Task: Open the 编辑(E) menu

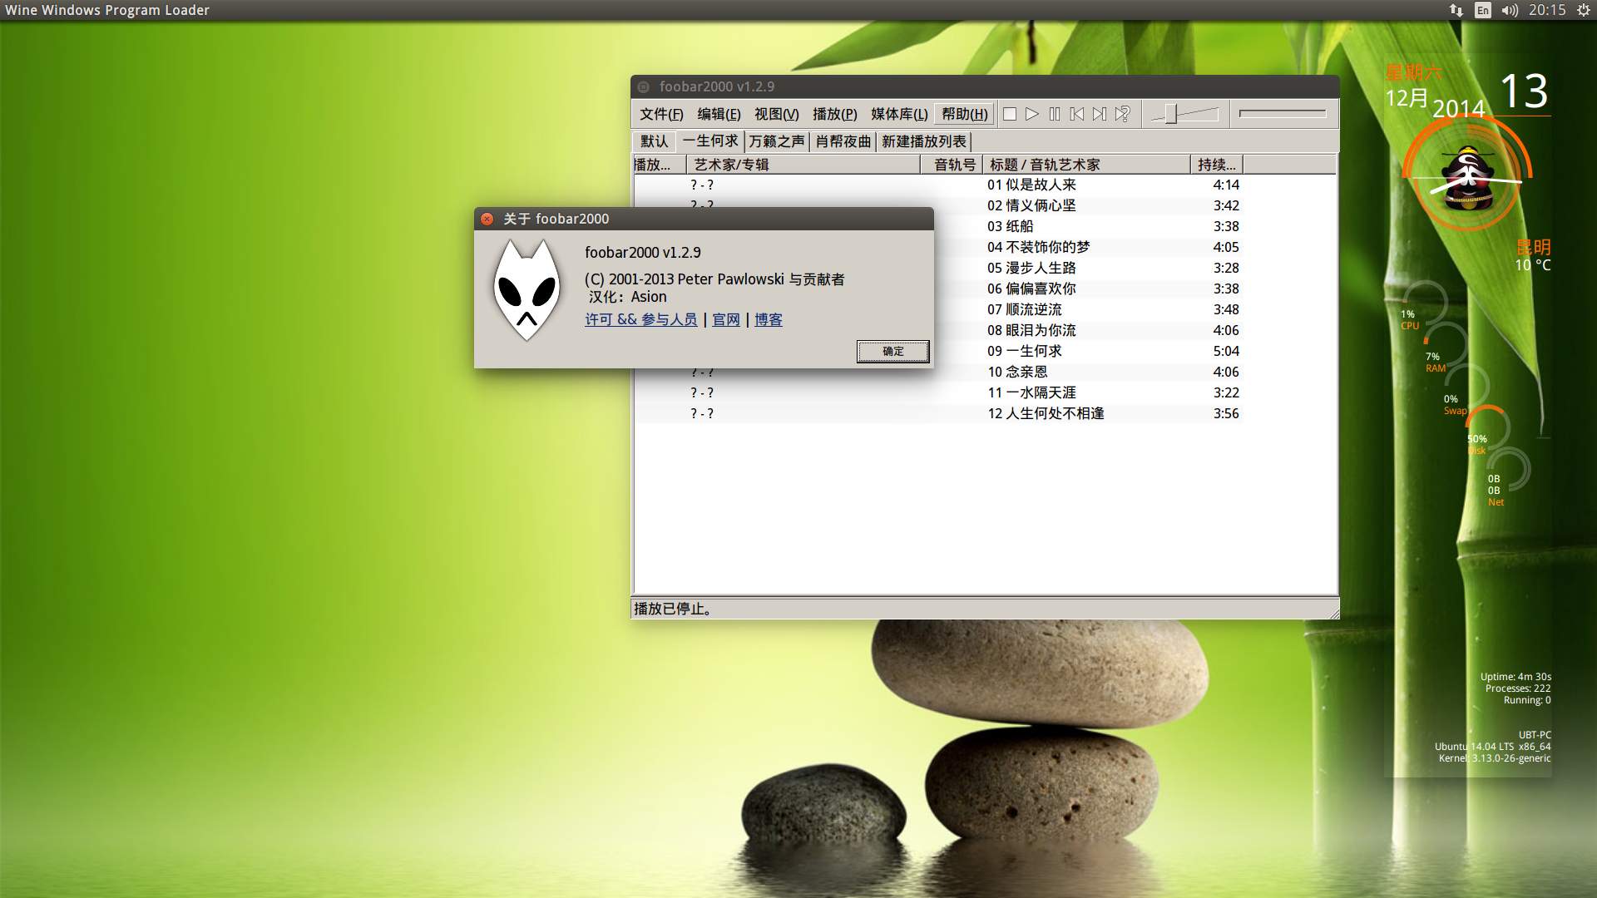Action: tap(719, 114)
